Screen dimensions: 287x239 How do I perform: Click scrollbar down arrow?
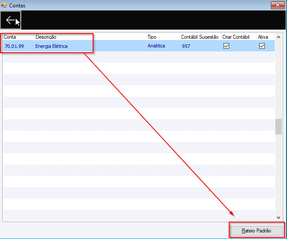coord(279,218)
